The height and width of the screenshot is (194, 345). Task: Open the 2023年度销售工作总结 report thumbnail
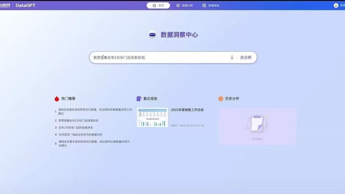pos(152,117)
